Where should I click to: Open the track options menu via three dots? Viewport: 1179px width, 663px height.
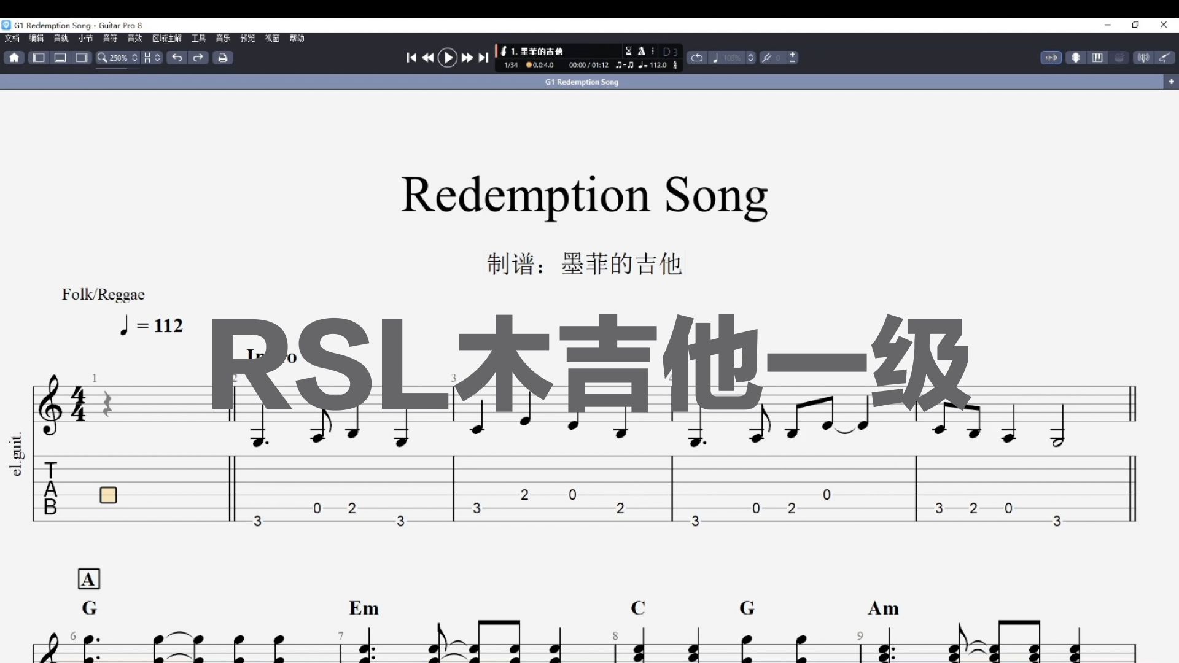point(652,51)
